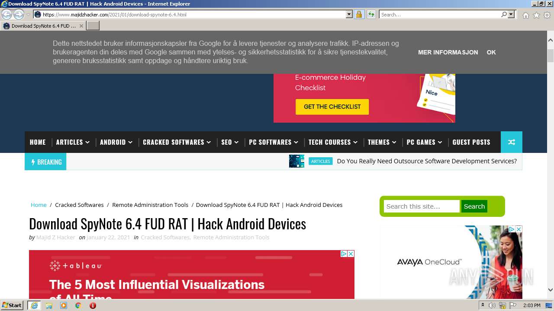The image size is (554, 311).
Task: Click AdChoices icon on Avaya ad
Action: pos(512,229)
